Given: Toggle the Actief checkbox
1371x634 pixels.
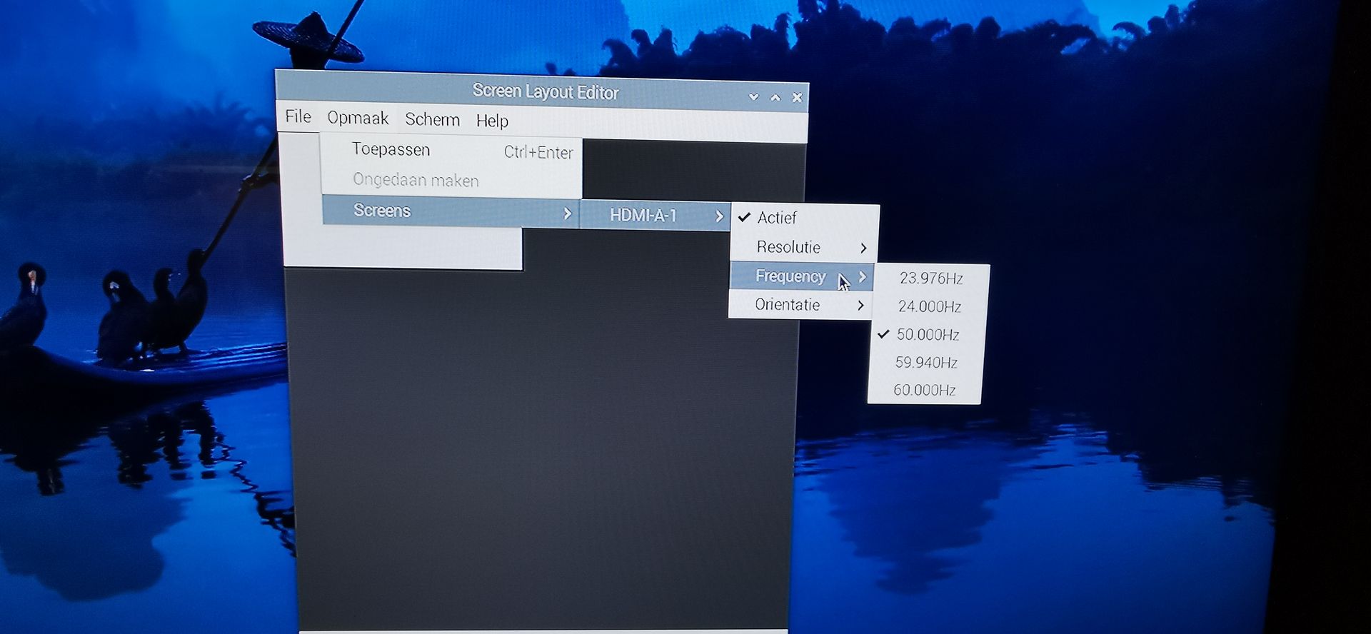Looking at the screenshot, I should (777, 218).
